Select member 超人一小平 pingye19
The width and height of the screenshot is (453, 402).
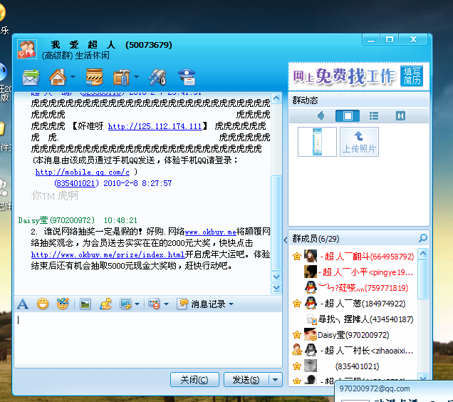click(x=354, y=272)
